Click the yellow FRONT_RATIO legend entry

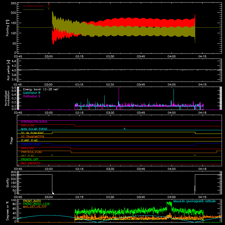[32, 201]
